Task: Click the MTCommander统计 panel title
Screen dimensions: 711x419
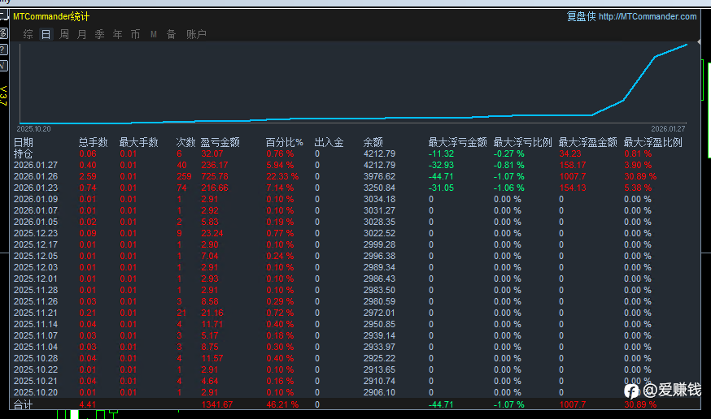Action: point(51,17)
